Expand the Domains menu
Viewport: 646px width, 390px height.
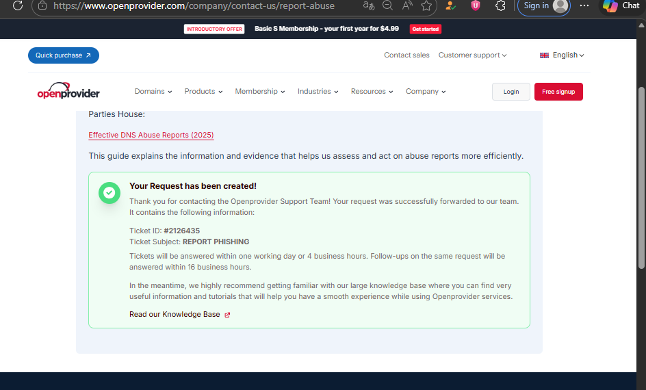pos(153,92)
